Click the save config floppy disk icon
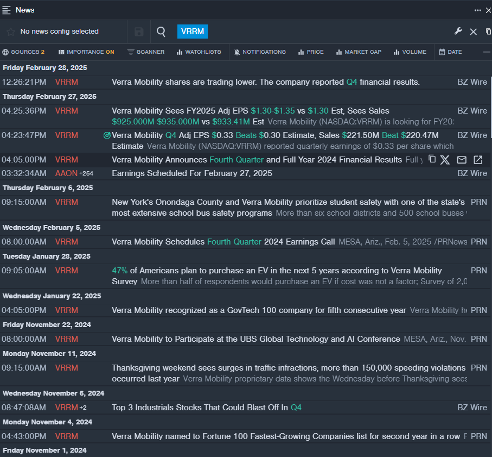Viewport: 492px width, 457px height. click(x=139, y=32)
